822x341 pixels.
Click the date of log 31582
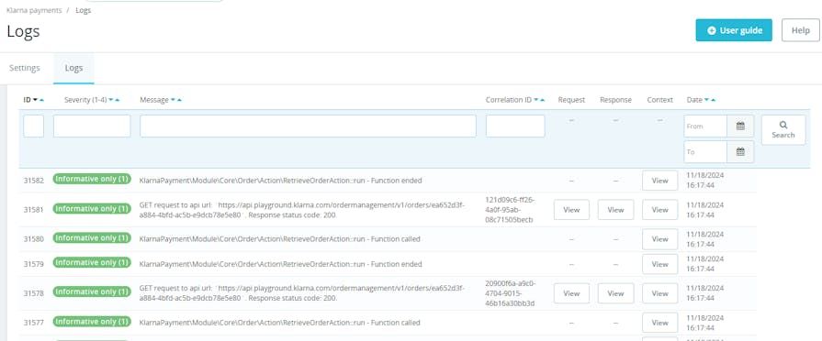(705, 181)
